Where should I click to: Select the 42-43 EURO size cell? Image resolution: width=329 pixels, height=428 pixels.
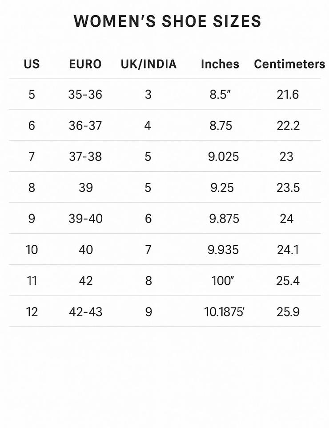[85, 312]
